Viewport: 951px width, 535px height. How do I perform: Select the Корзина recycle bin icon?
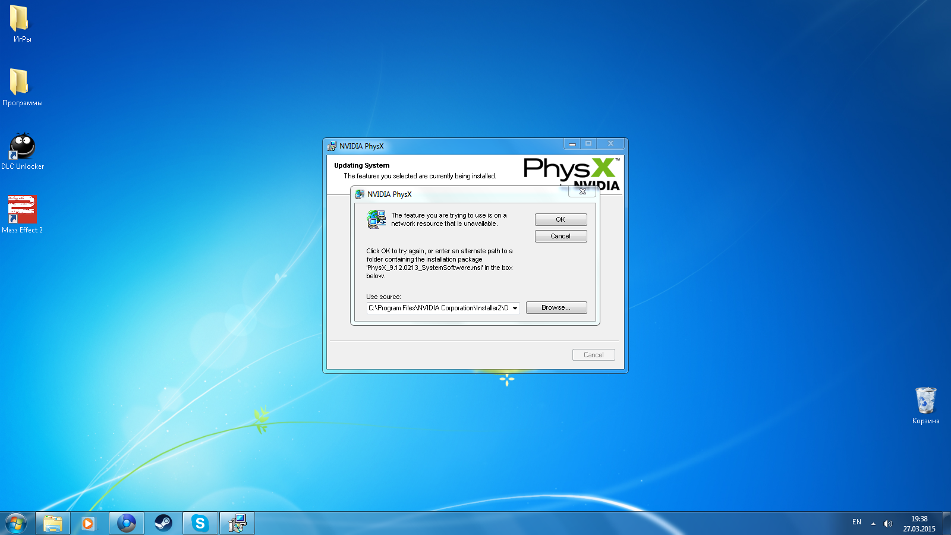point(925,405)
